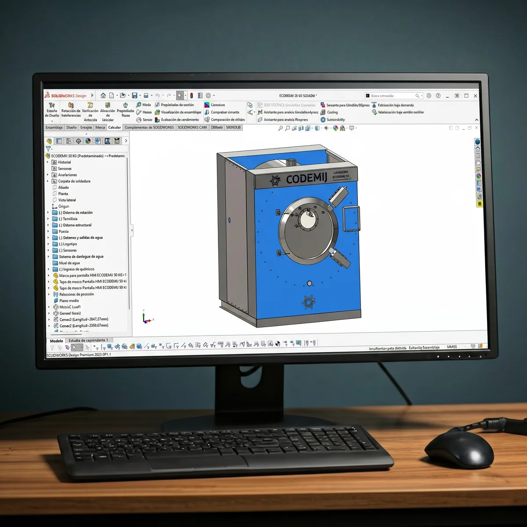Viewport: 527px width, 527px height.
Task: Select Vista lateral plane in the tree
Action: pyautogui.click(x=64, y=200)
